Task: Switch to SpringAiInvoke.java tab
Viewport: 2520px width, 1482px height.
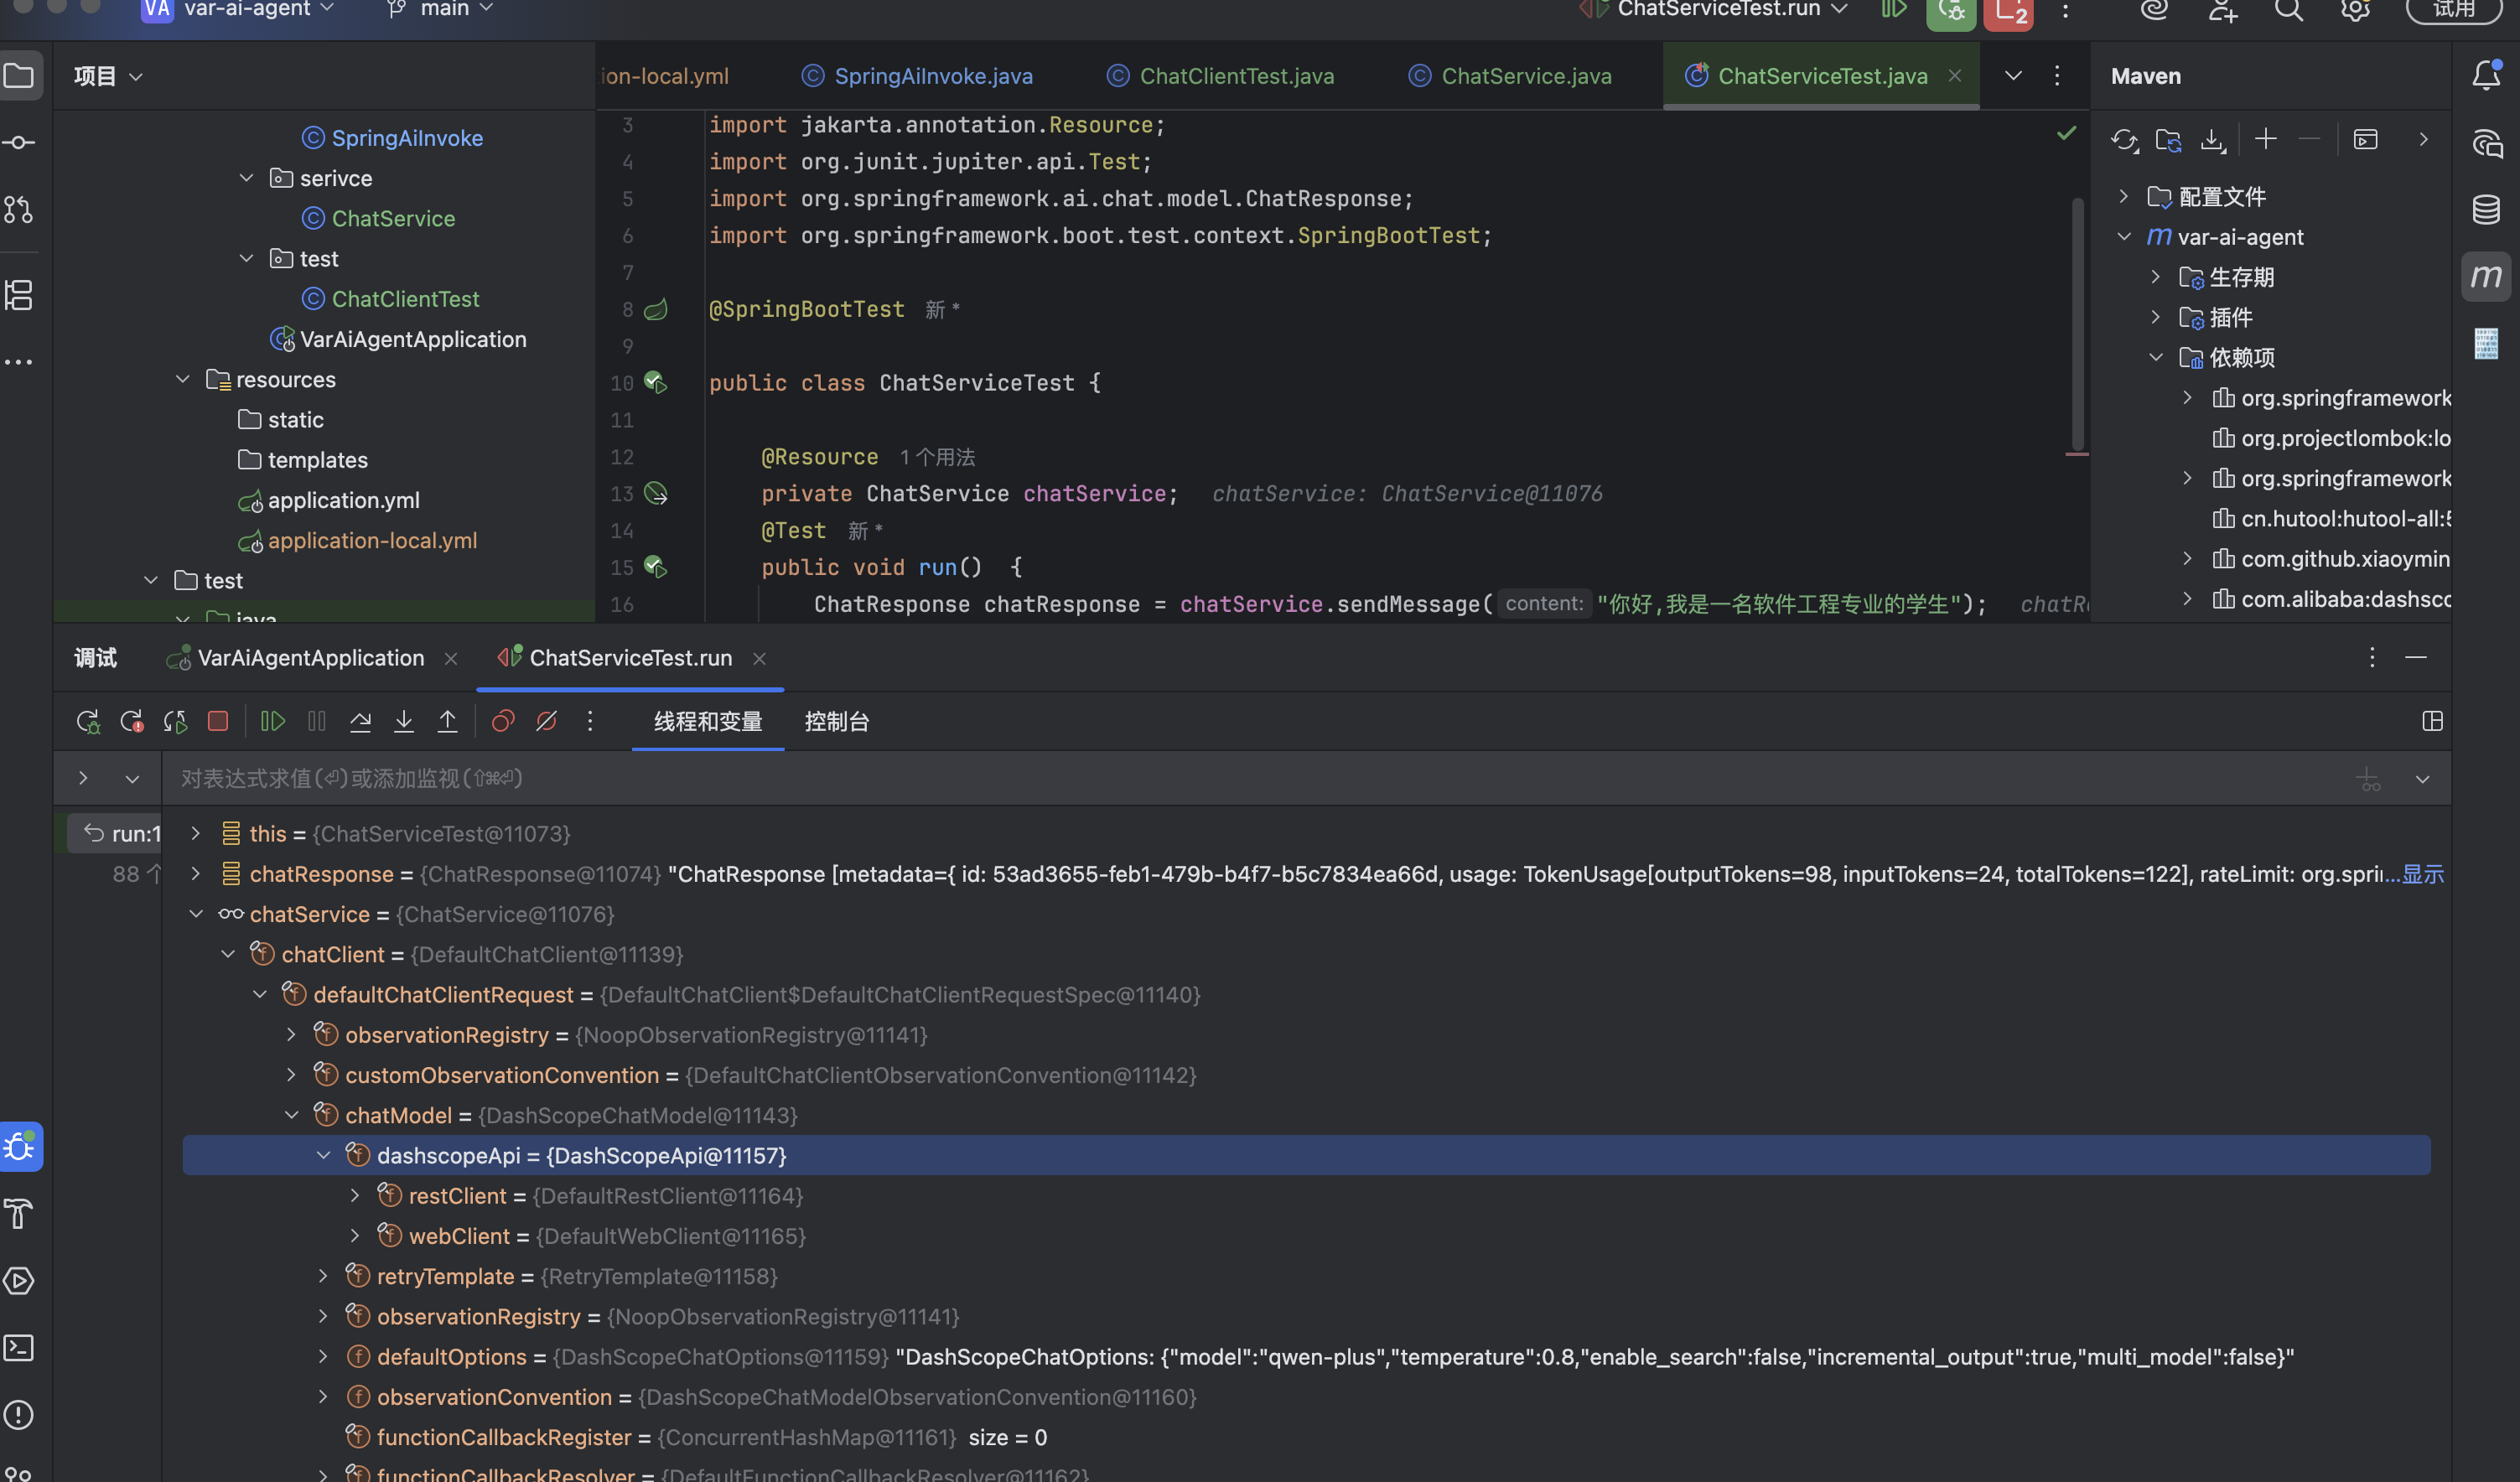Action: tap(917, 76)
